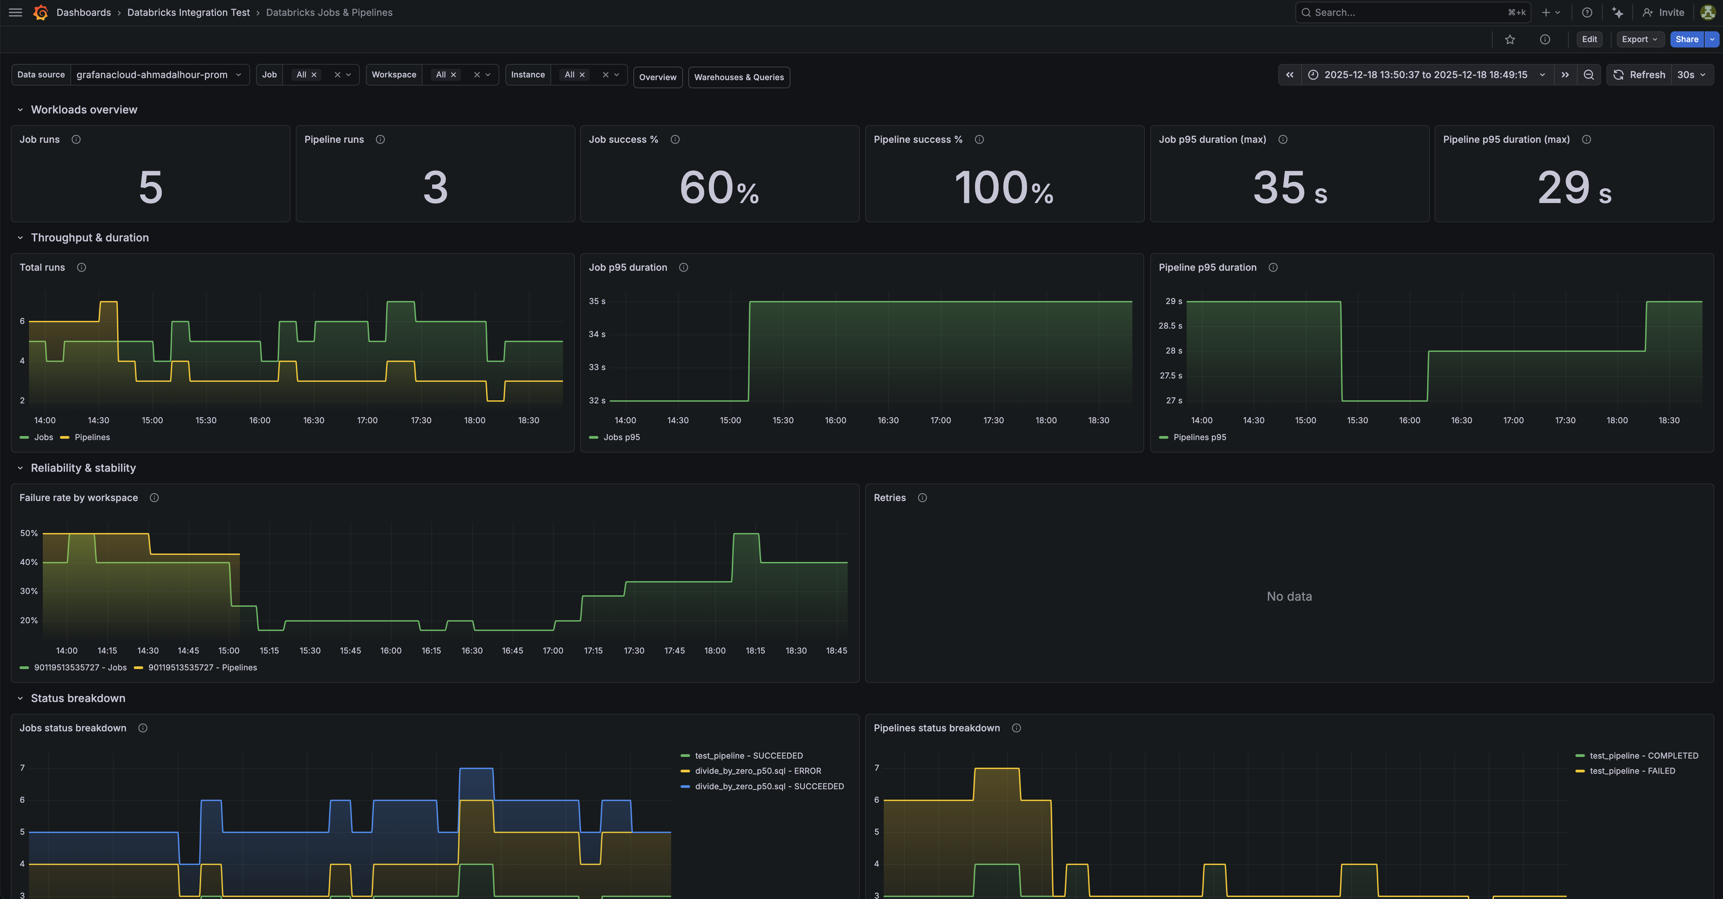
Task: Click the Edit button
Action: pos(1589,39)
